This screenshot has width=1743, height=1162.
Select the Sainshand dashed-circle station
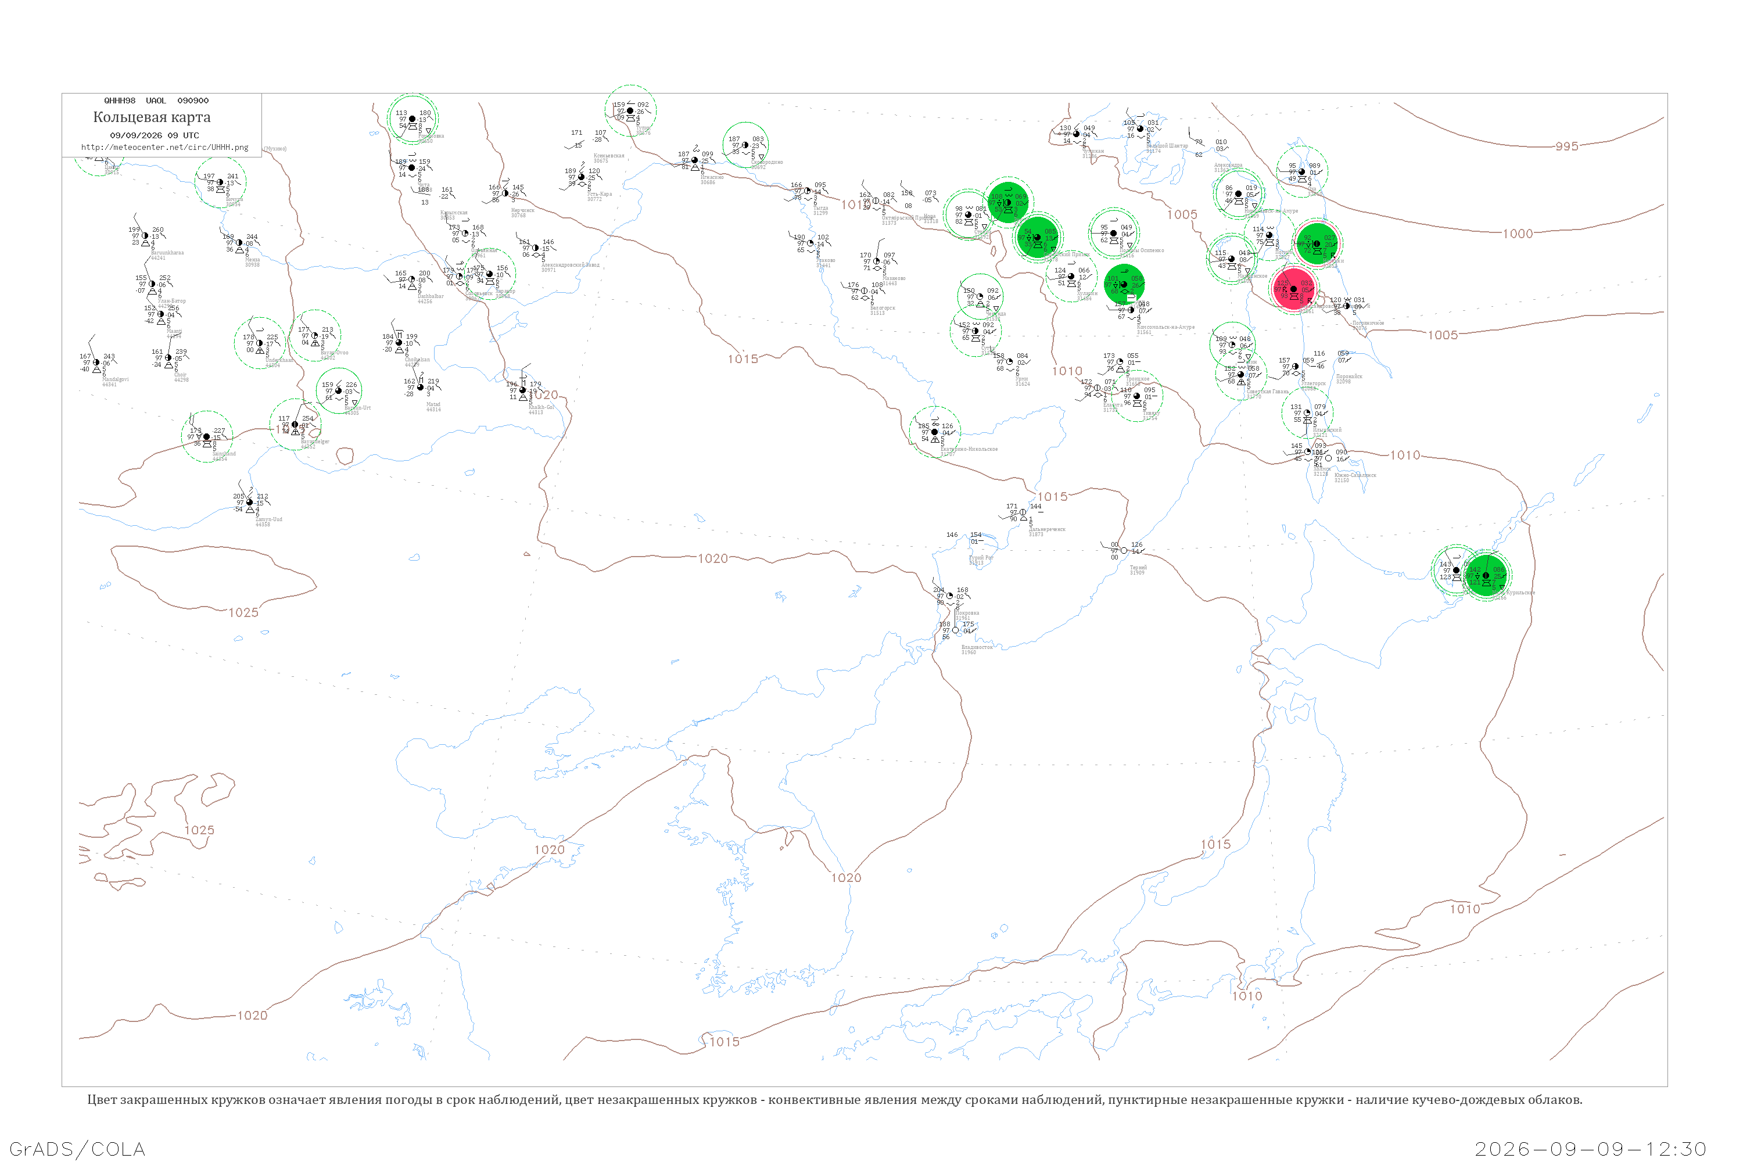pyautogui.click(x=207, y=436)
